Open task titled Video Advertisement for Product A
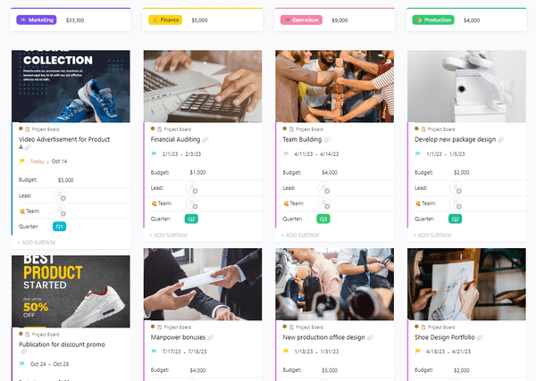This screenshot has height=381, width=536. 64,143
